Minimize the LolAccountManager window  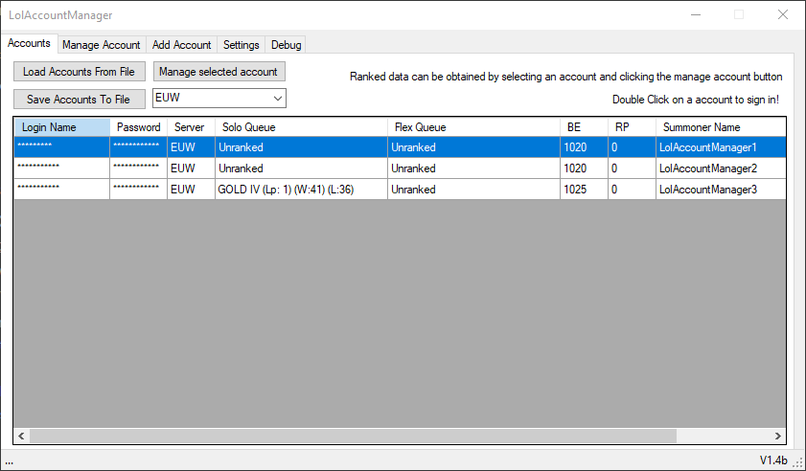696,15
